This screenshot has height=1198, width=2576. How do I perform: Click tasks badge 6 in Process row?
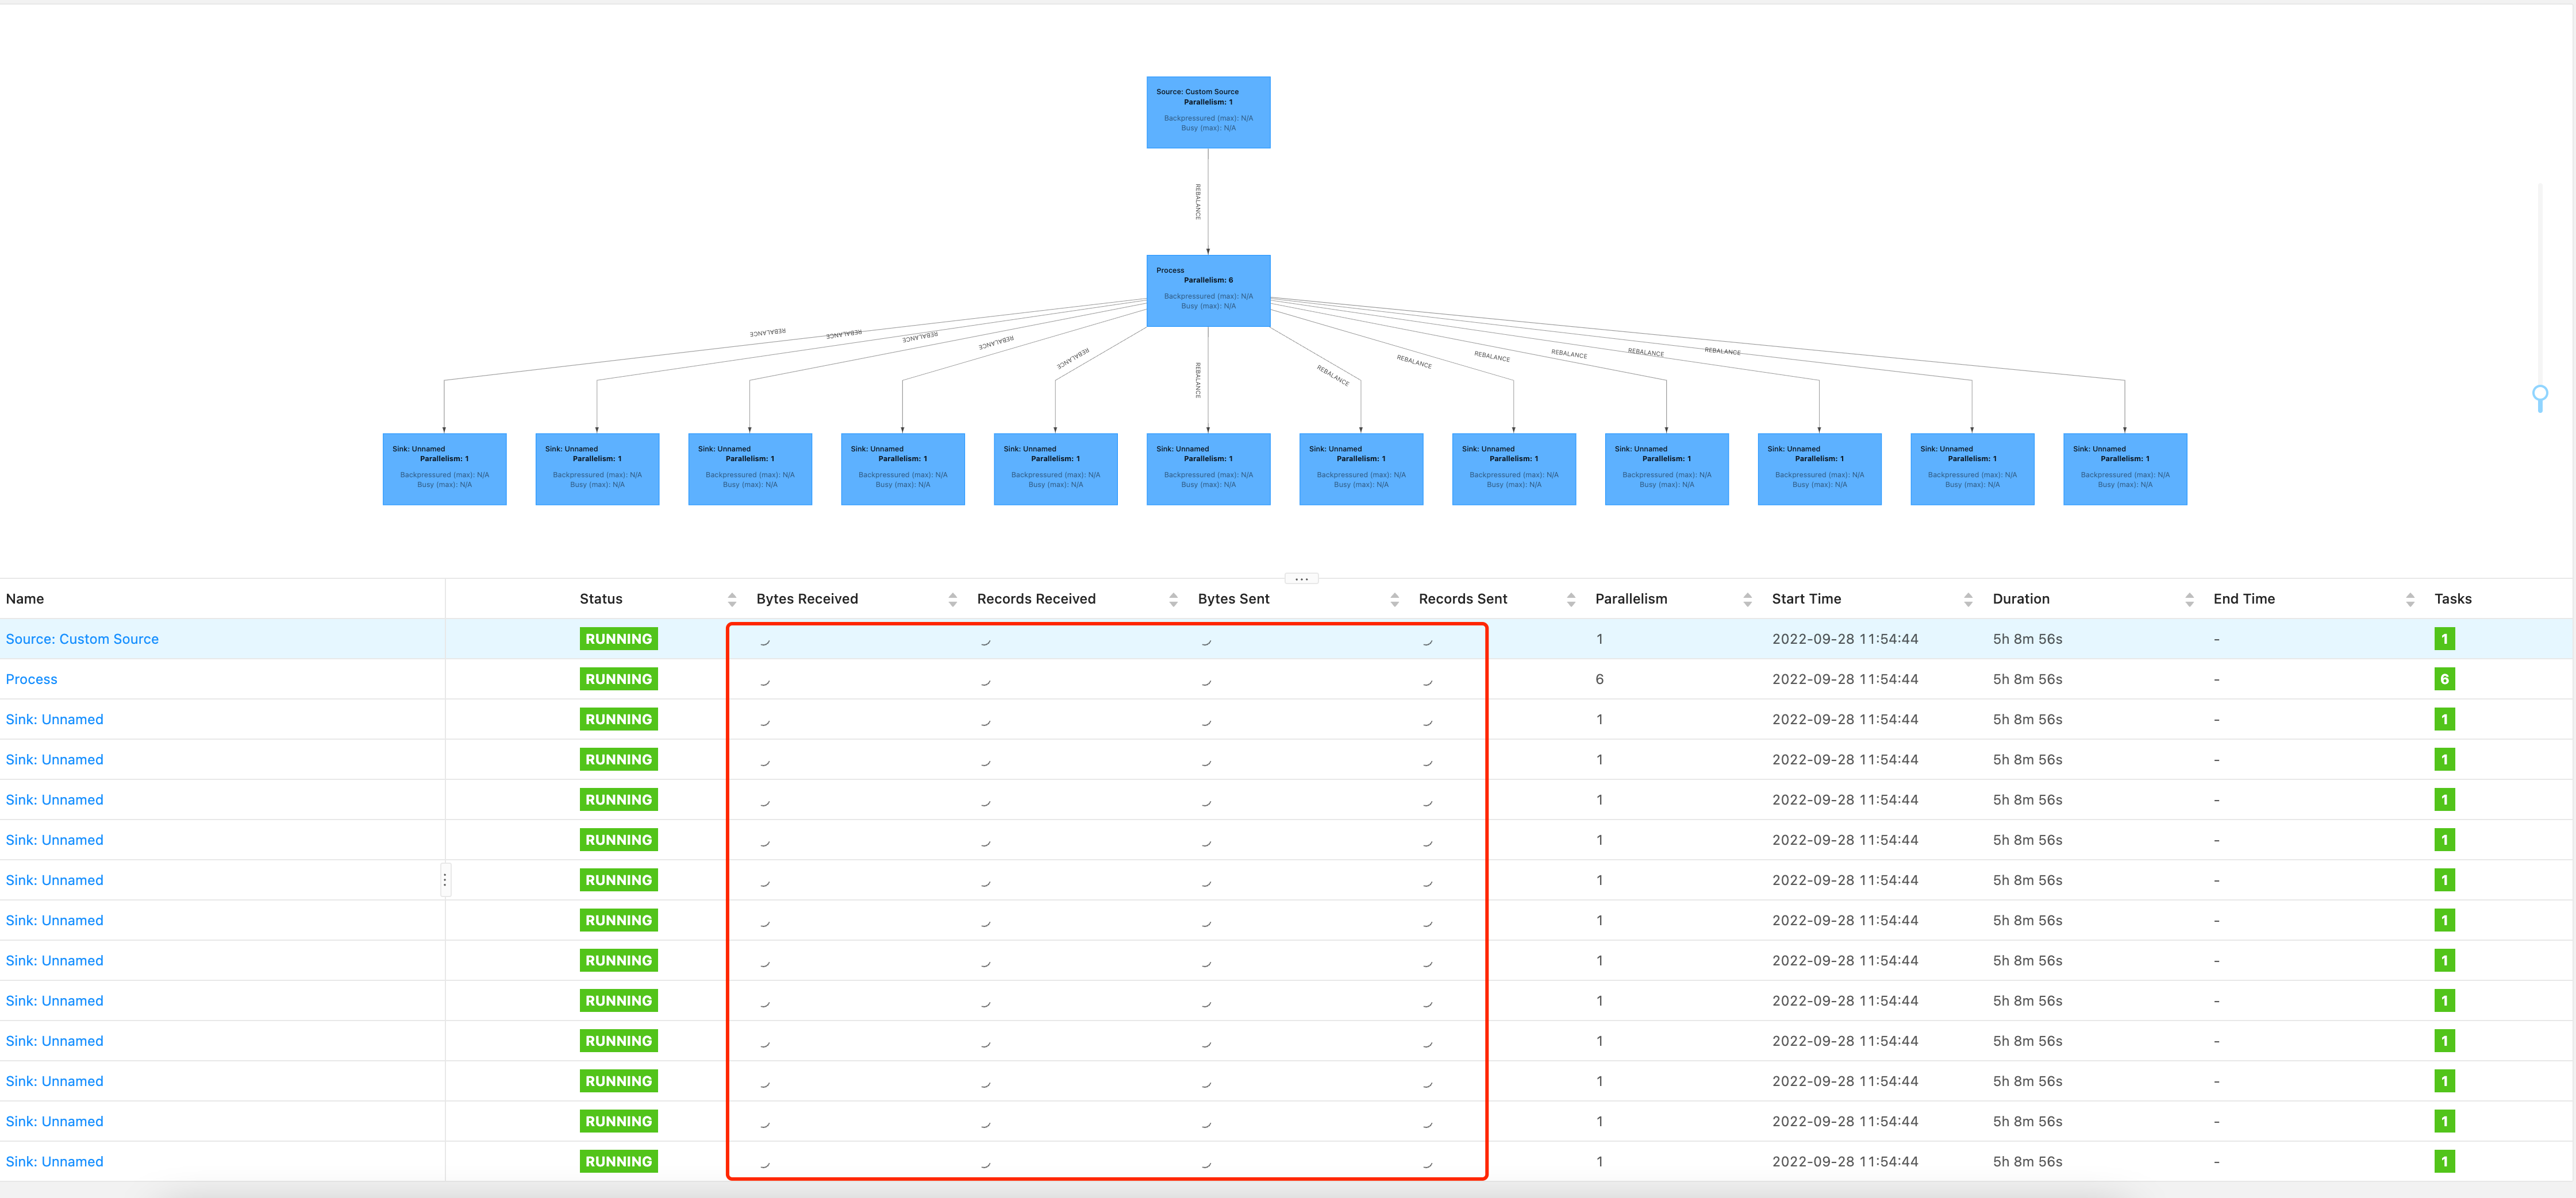(2444, 679)
